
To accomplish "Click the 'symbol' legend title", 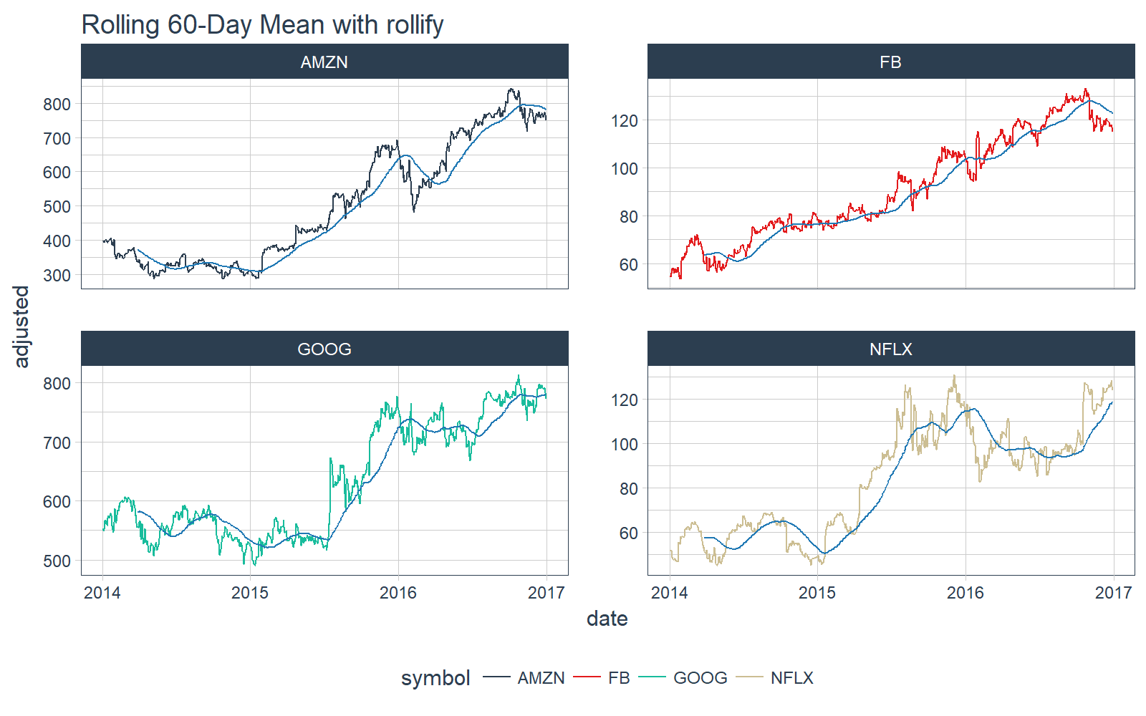I will [x=435, y=678].
